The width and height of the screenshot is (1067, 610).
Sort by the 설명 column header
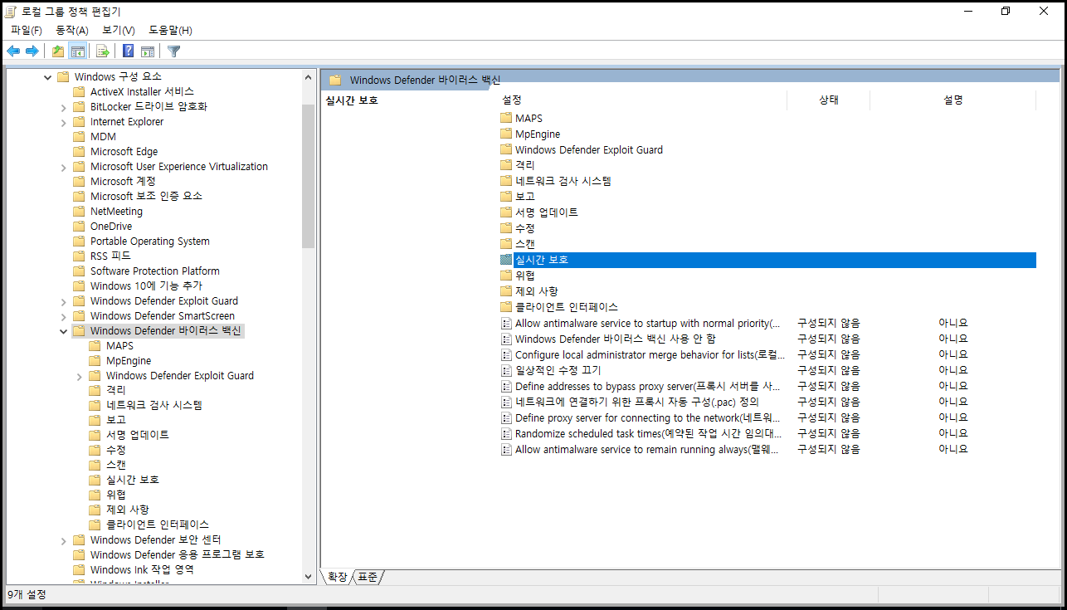(x=953, y=100)
